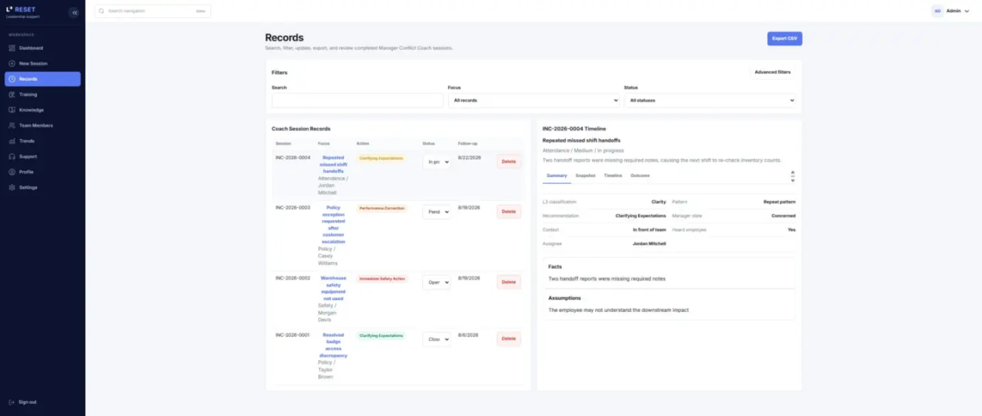Delete record INC-2026-0004

(509, 161)
